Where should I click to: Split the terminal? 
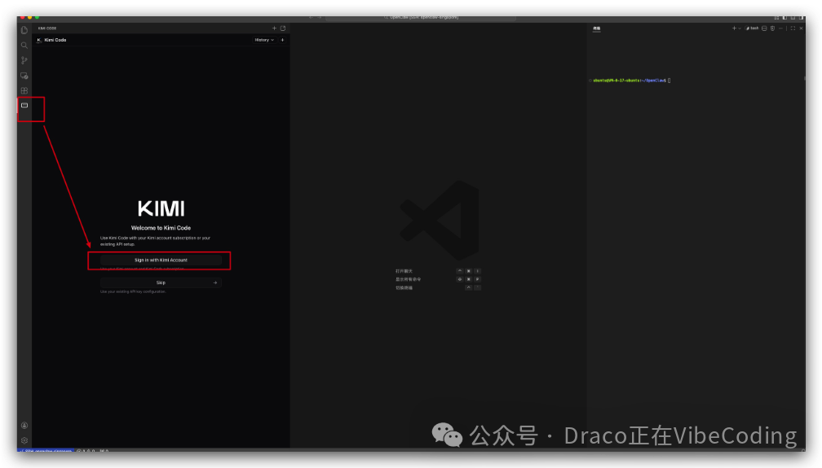tap(764, 28)
